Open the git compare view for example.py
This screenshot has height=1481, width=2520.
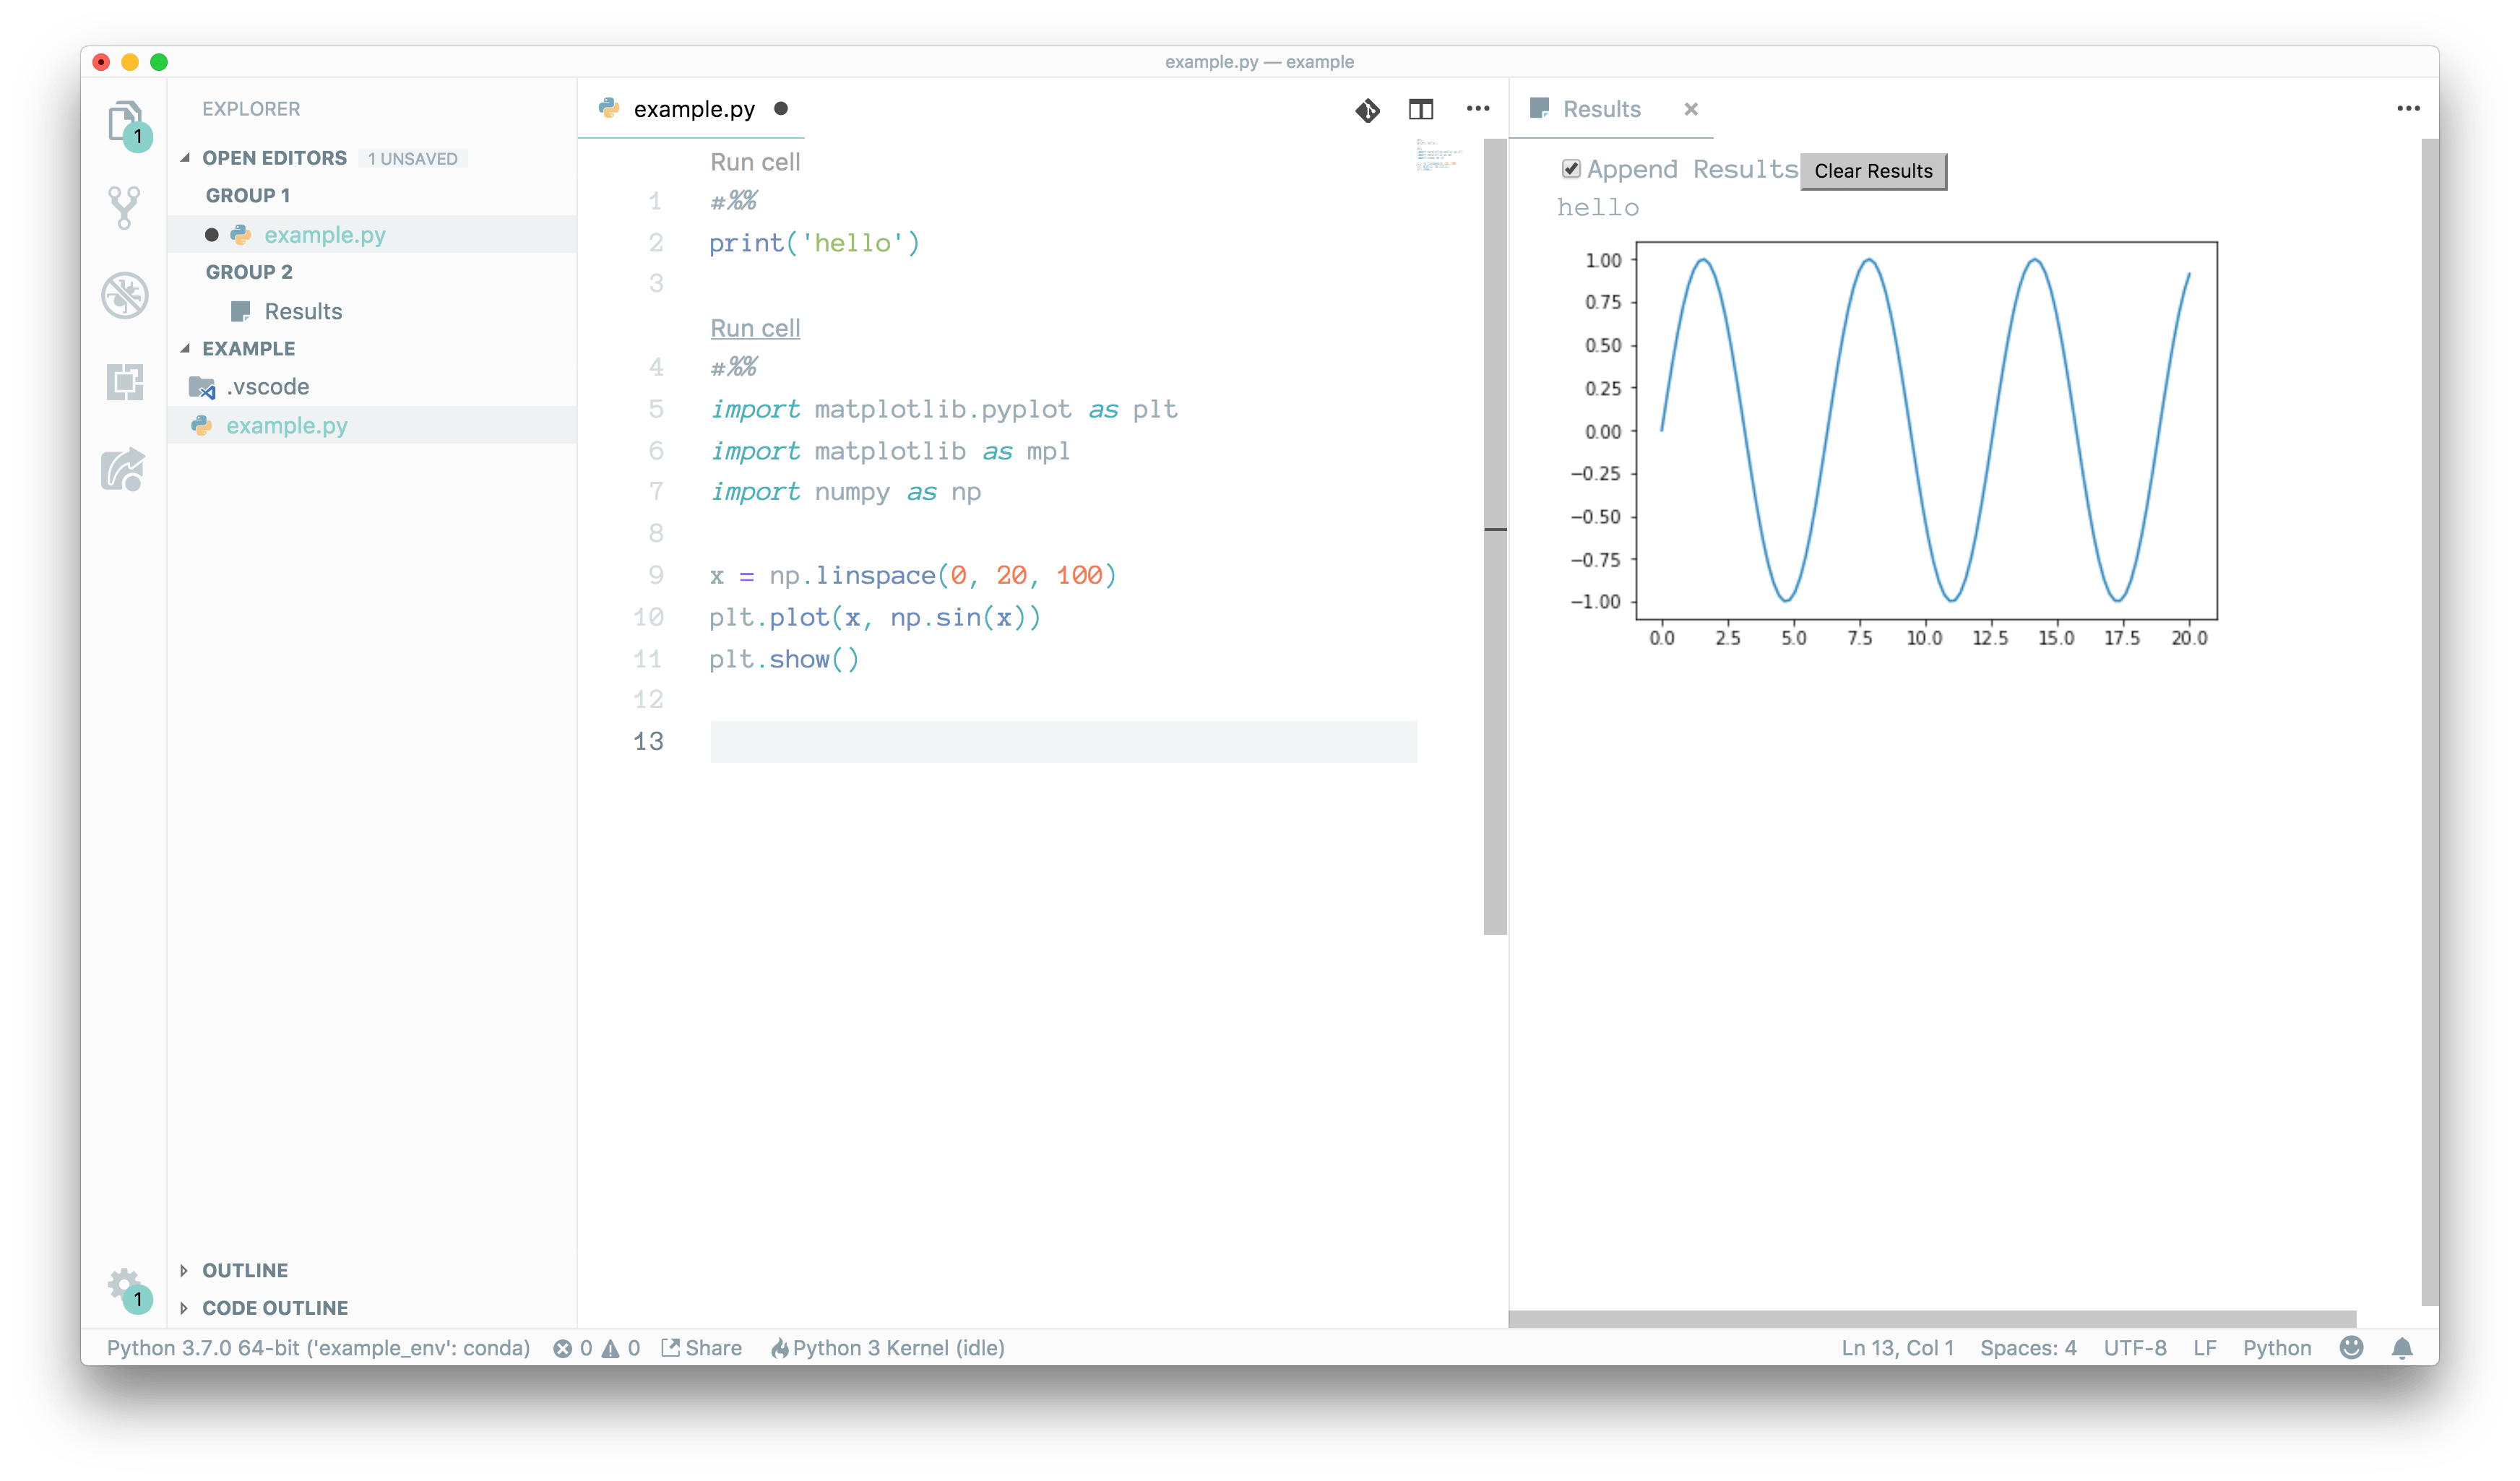[x=1367, y=111]
